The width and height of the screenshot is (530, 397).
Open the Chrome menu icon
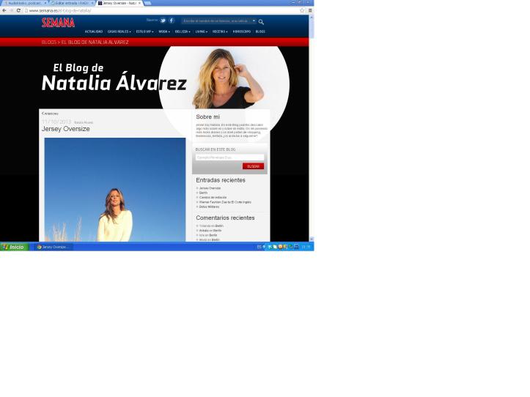(x=309, y=10)
